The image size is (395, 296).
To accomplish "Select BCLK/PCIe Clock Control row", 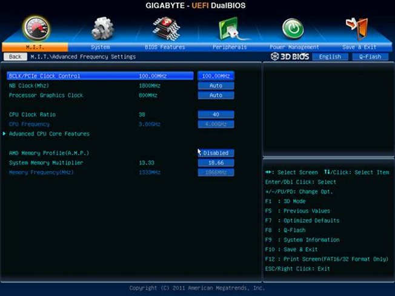I will coord(100,76).
